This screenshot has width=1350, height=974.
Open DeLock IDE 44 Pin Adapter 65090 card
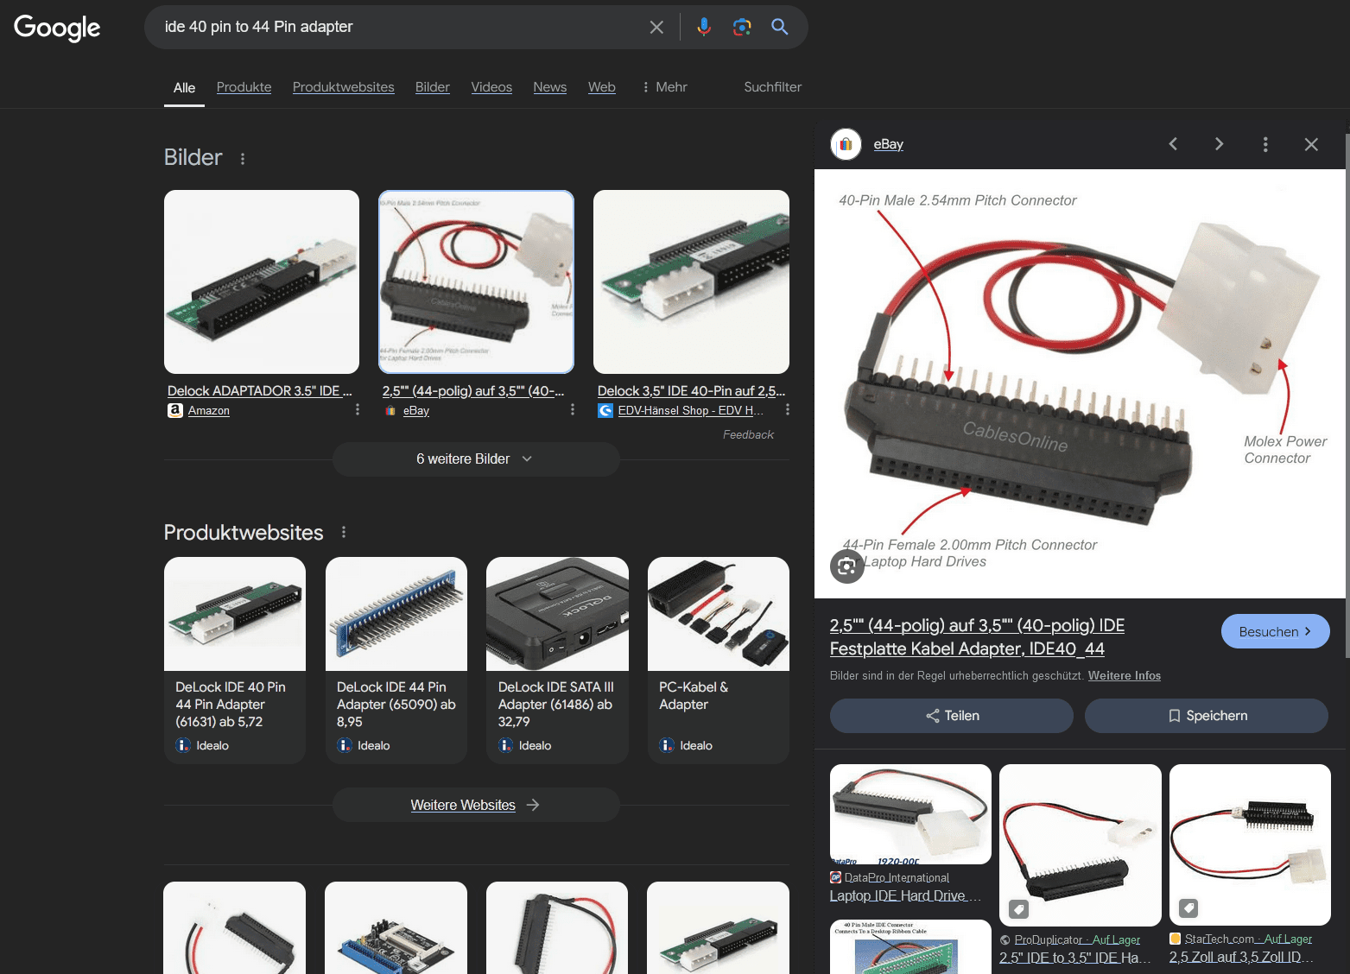[x=396, y=660]
